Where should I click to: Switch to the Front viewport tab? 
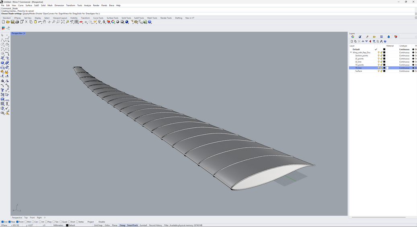pyautogui.click(x=32, y=217)
